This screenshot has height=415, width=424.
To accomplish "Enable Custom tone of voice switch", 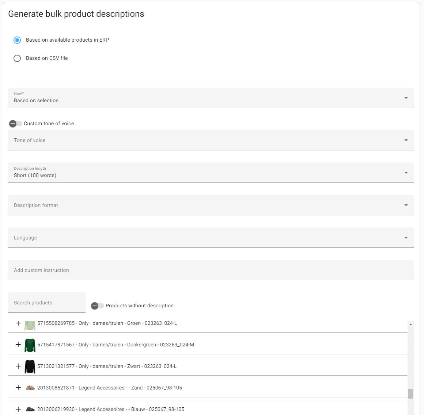I will pyautogui.click(x=15, y=124).
